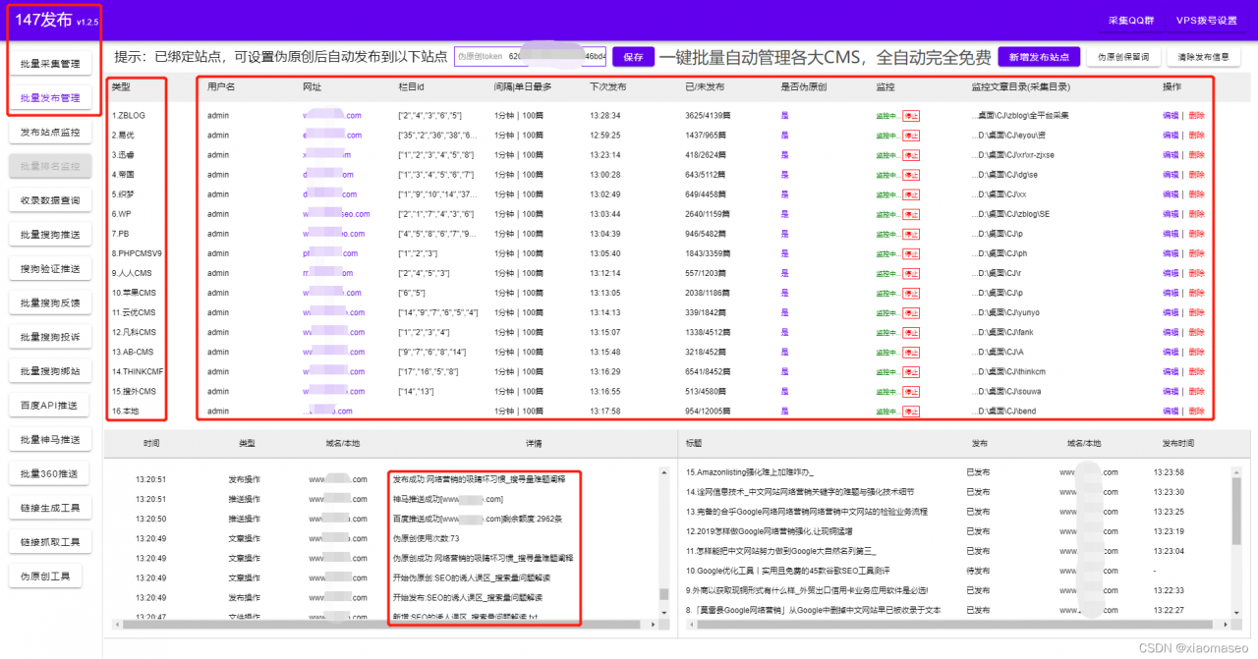This screenshot has width=1258, height=659.
Task: Open the 批量神马推送 tool
Action: coord(49,438)
